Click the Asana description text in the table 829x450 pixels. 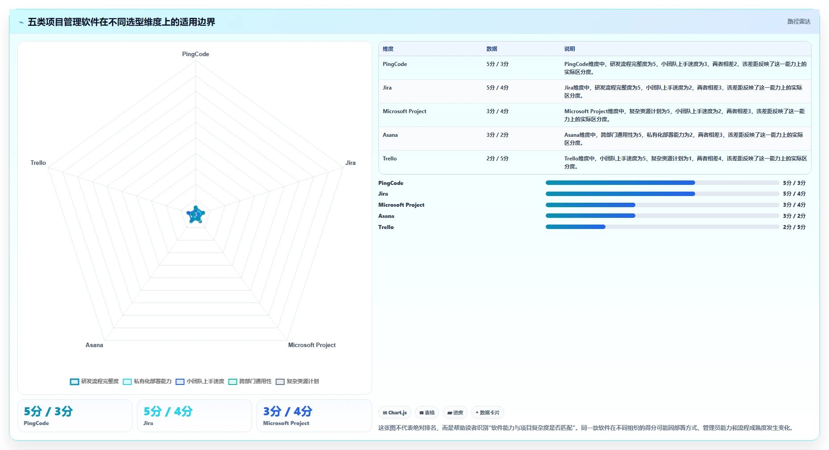pos(684,139)
